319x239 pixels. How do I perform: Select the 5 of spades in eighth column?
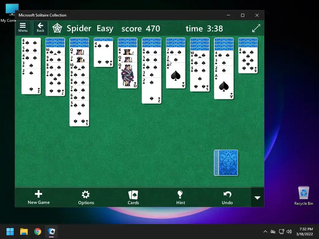200,79
